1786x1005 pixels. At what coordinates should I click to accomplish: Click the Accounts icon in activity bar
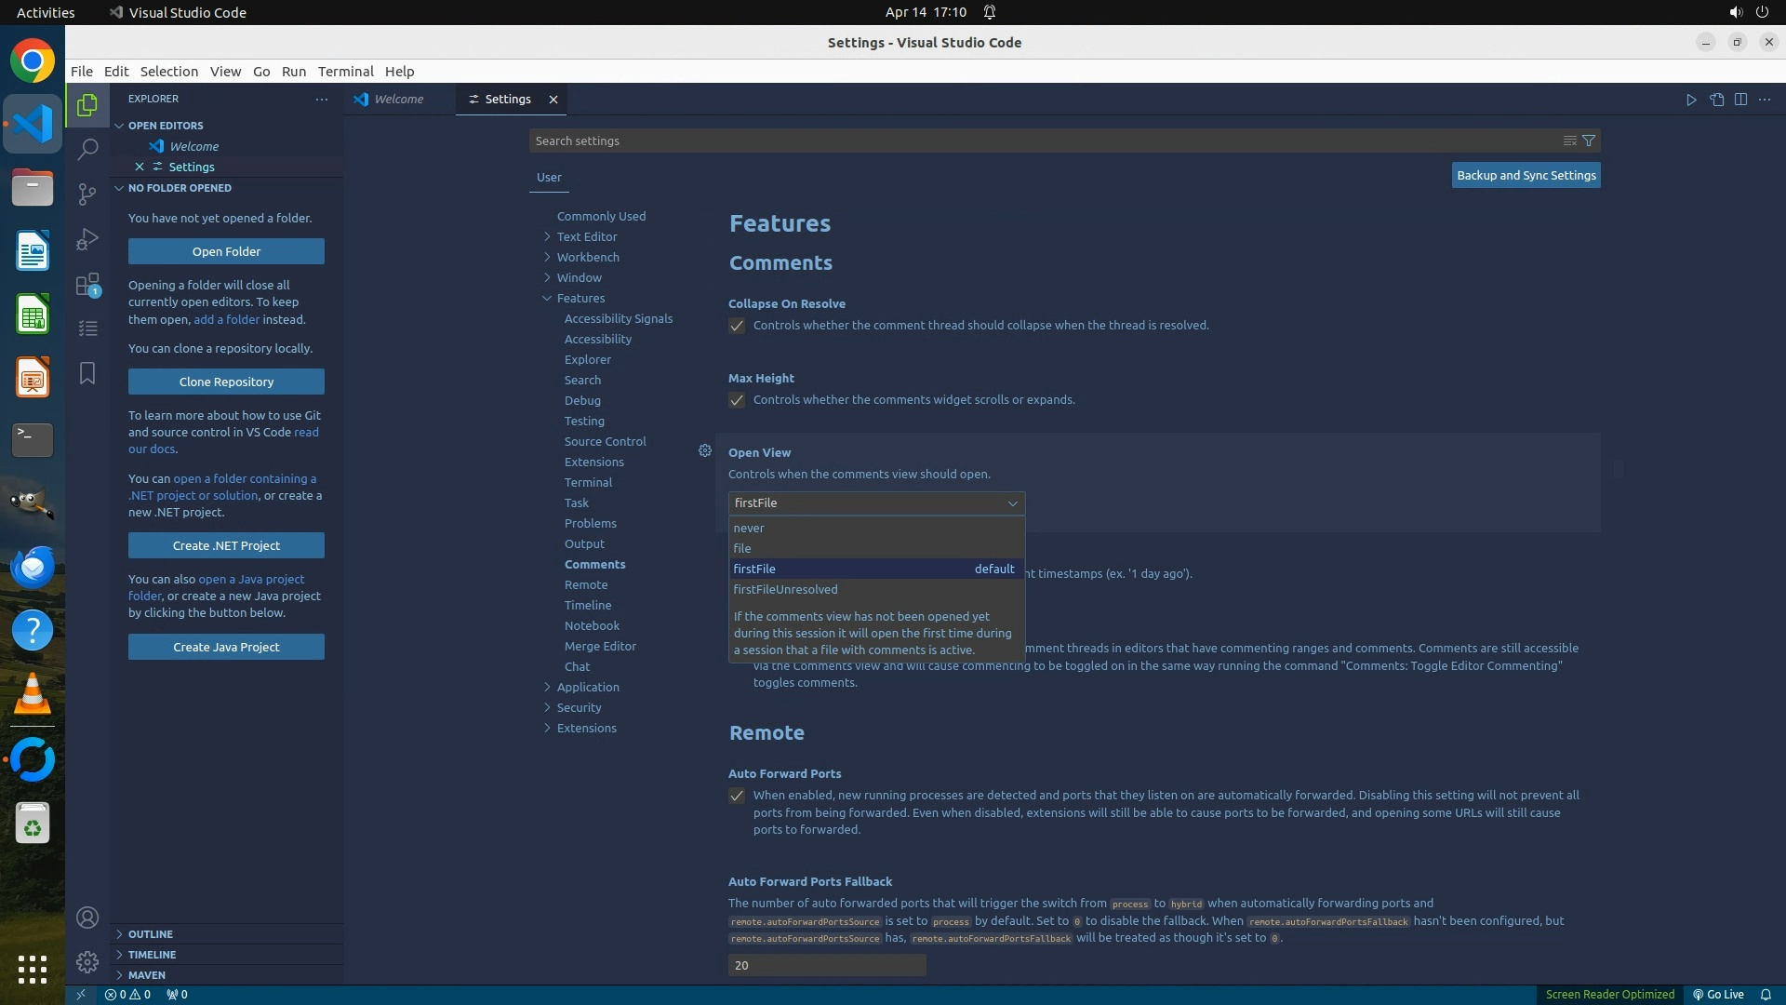click(x=87, y=918)
